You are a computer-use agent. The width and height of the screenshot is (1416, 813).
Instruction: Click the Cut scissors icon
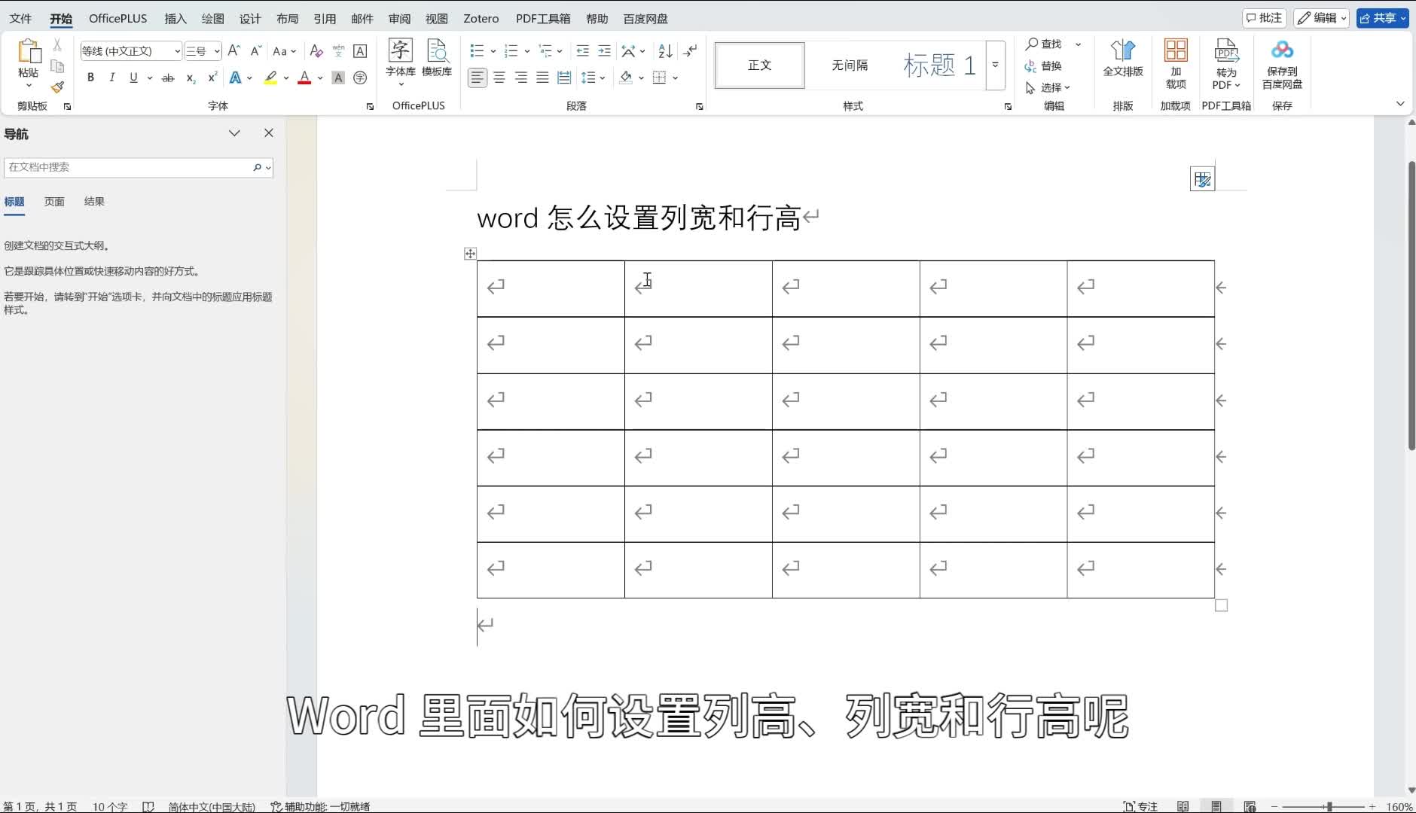point(57,45)
